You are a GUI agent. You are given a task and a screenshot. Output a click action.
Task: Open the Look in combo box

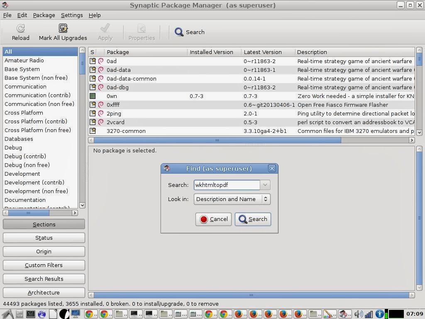pos(232,199)
